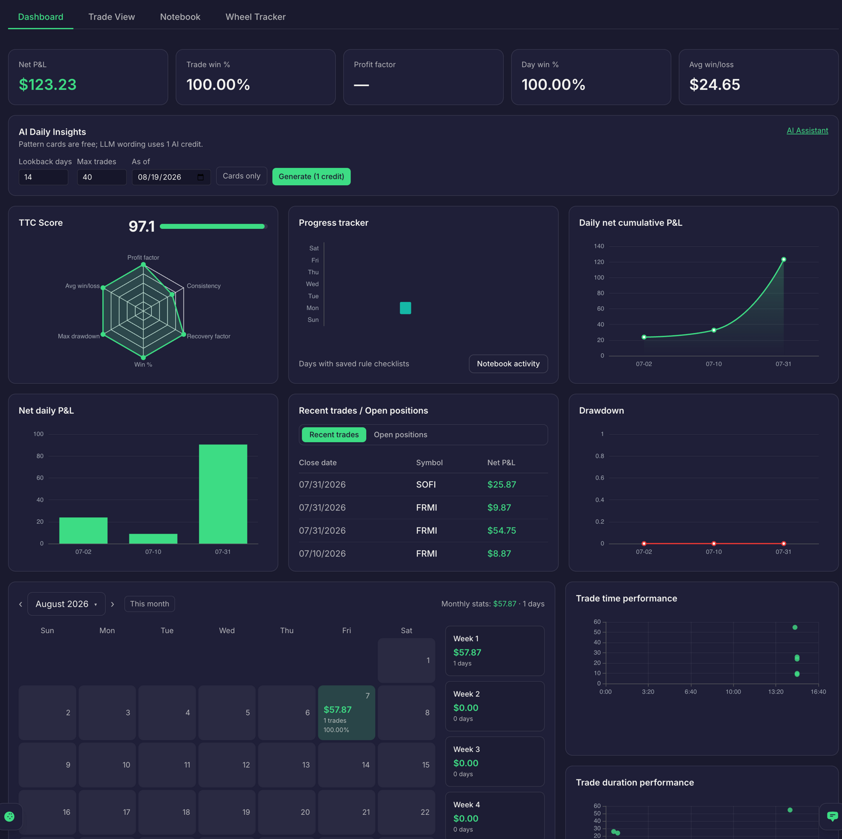Select the August 7 calendar cell with $57.87

click(346, 713)
